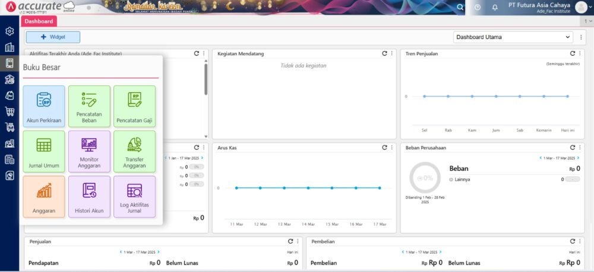
Task: Click the settings gear in sidebar
Action: pos(10,31)
